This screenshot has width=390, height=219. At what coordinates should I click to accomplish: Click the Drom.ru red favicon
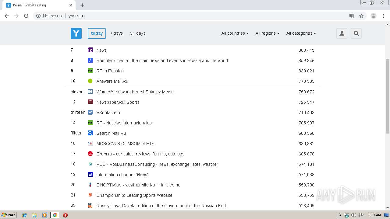[x=90, y=154]
